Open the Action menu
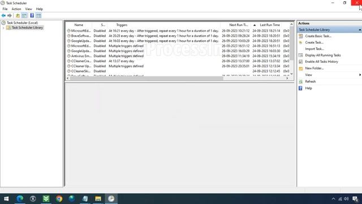The image size is (362, 204). pos(16,9)
